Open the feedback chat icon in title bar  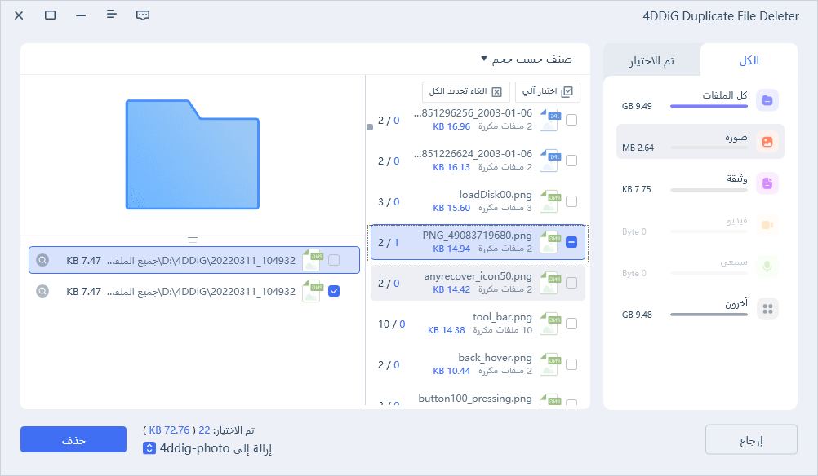(x=142, y=15)
